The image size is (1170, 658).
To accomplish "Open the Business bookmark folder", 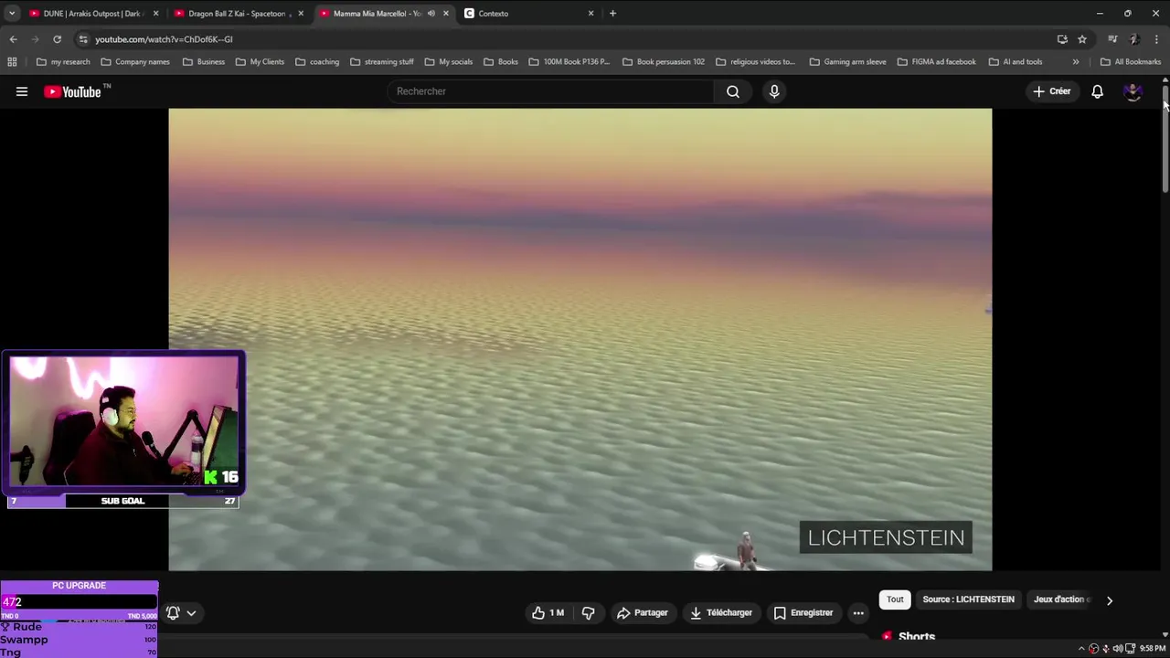I will click(x=204, y=62).
